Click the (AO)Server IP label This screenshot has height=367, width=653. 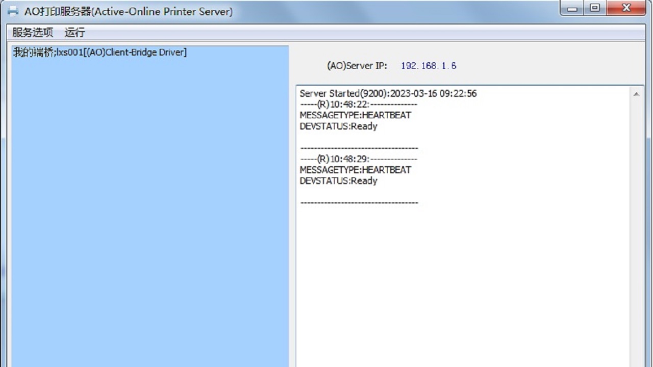(x=357, y=66)
